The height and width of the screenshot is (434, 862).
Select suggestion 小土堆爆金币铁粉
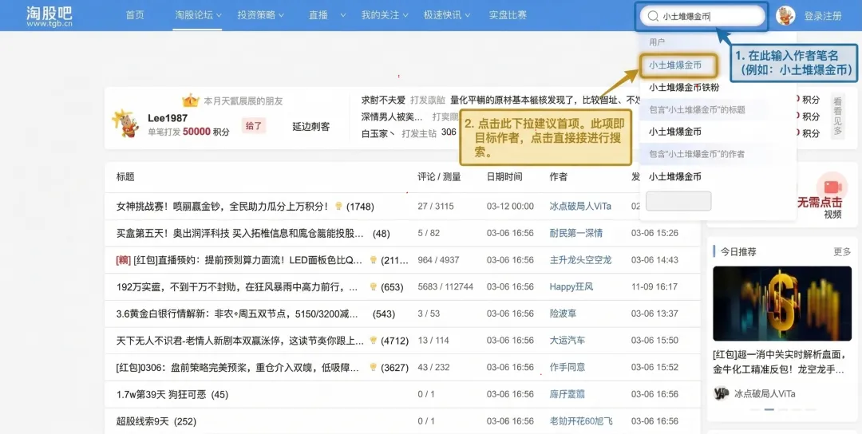(684, 87)
